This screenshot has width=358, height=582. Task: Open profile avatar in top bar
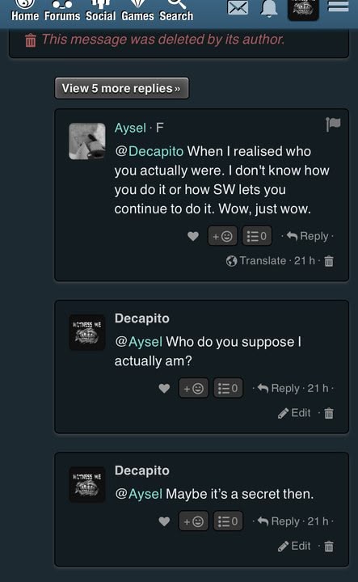click(x=303, y=9)
